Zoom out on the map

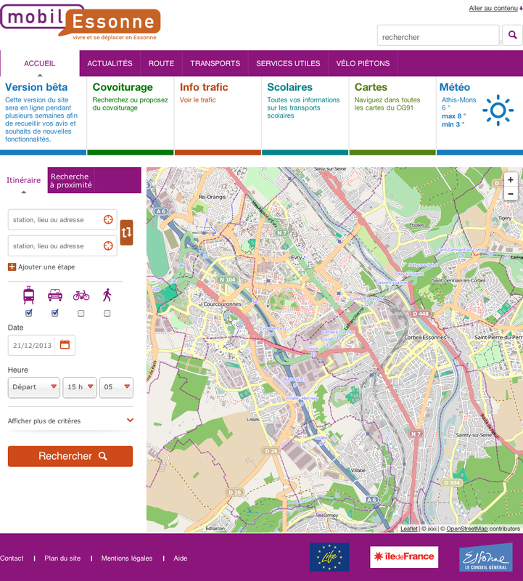point(511,194)
